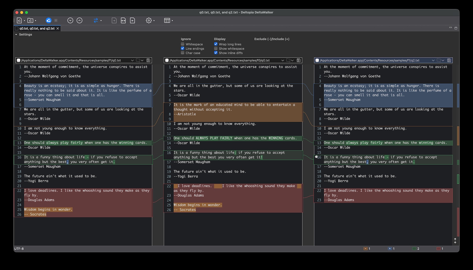473x270 pixels.
Task: Click the Exclude (-)/Include (+) label
Action: coord(272,39)
